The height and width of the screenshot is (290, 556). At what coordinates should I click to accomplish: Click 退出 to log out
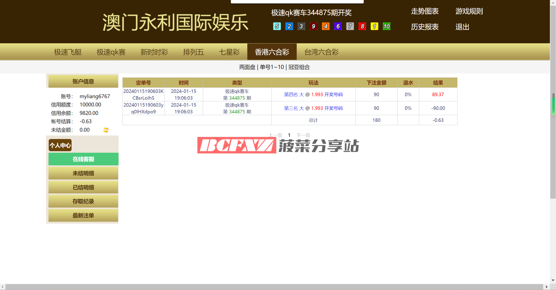(462, 27)
